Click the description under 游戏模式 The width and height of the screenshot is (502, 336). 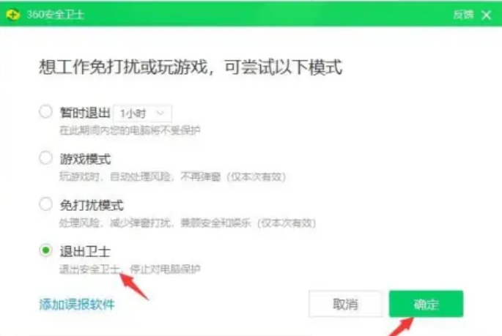pos(172,176)
